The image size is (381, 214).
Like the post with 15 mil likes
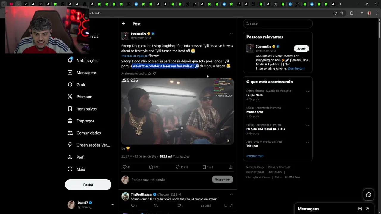pyautogui.click(x=177, y=167)
